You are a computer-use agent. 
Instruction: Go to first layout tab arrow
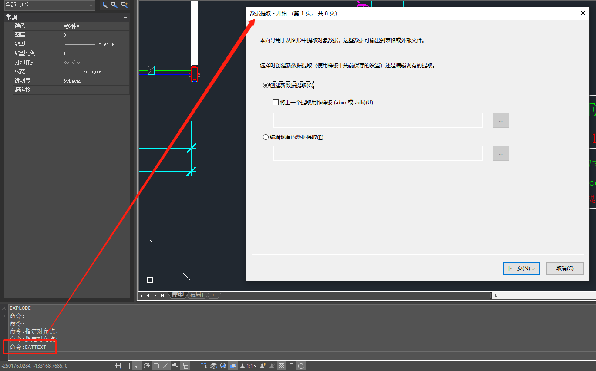(141, 295)
